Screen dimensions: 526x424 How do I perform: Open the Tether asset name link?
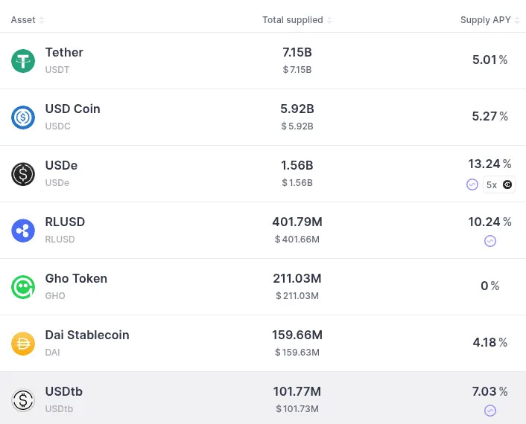tap(64, 52)
